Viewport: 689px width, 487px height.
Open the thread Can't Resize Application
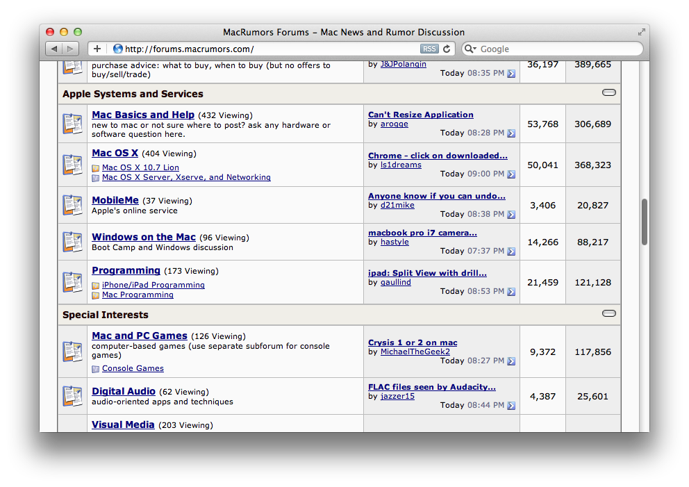[x=420, y=114]
